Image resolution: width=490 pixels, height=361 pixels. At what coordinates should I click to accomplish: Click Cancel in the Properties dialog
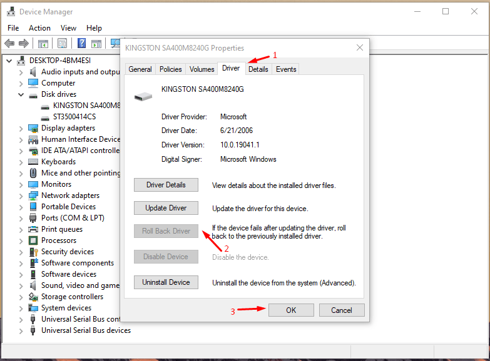tap(342, 310)
